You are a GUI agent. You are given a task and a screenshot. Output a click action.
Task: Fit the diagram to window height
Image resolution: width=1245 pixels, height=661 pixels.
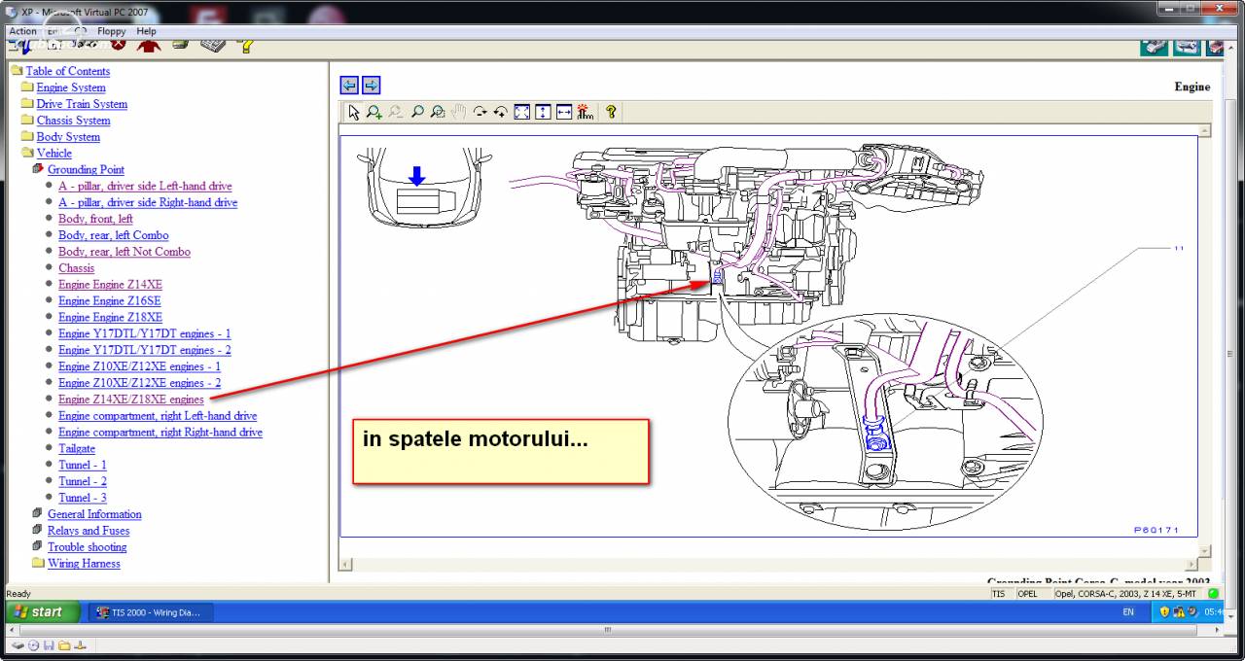pos(543,112)
